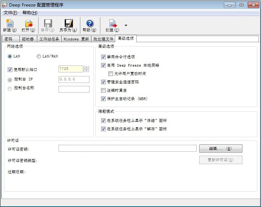Screen dimensions: 261x207
Task: Click the 编辑... (E) button
Action: [221, 148]
